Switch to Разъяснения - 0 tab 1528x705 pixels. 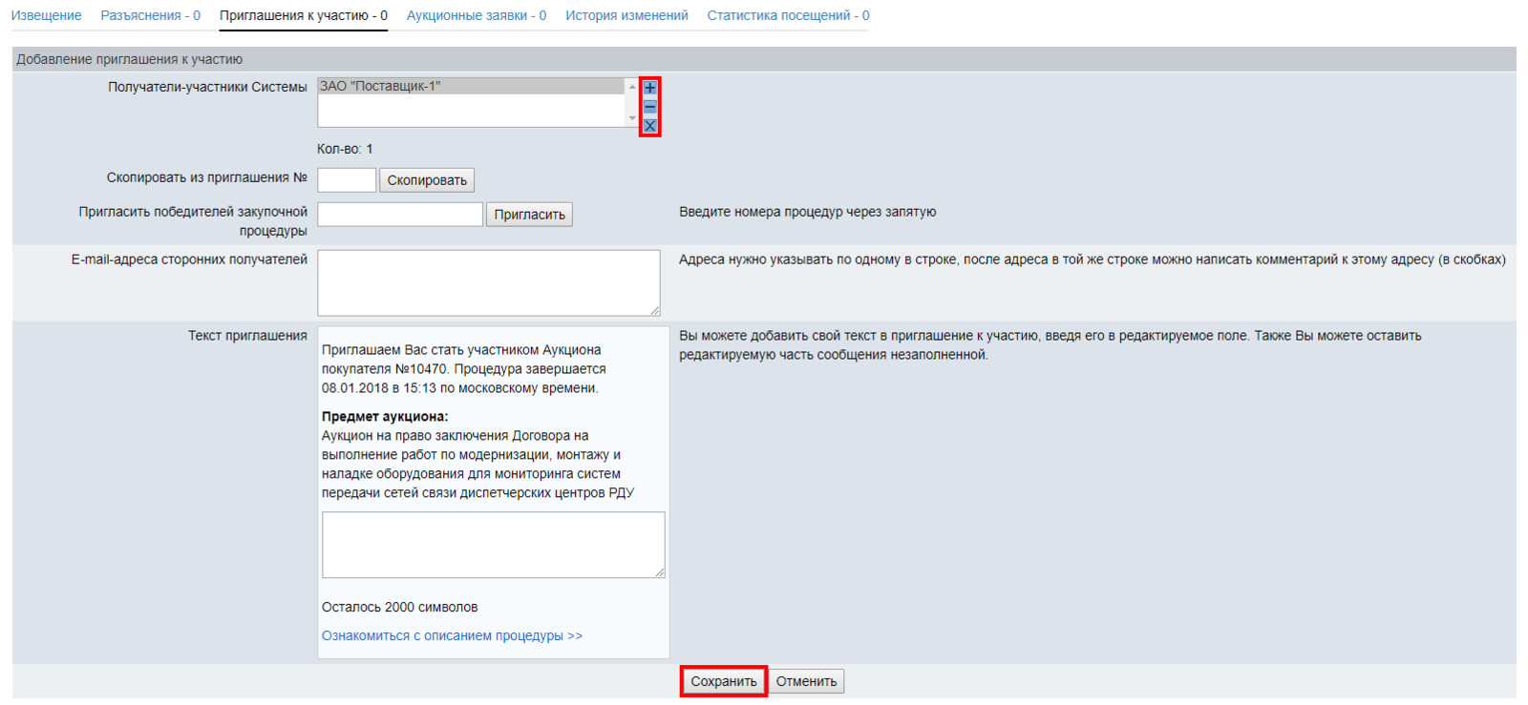tap(150, 15)
